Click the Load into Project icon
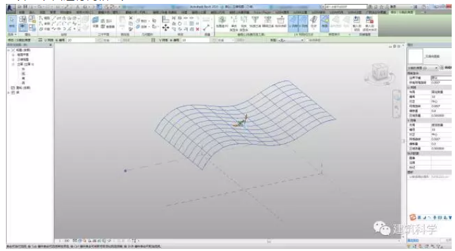The height and width of the screenshot is (251, 455). pos(357,23)
